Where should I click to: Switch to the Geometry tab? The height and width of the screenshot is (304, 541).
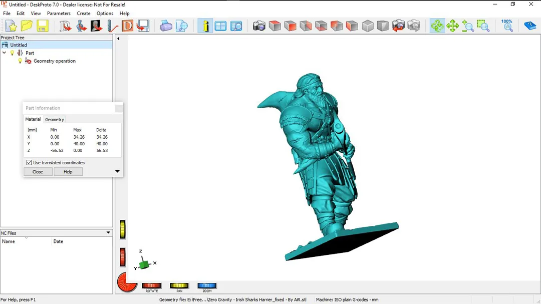[x=55, y=120]
